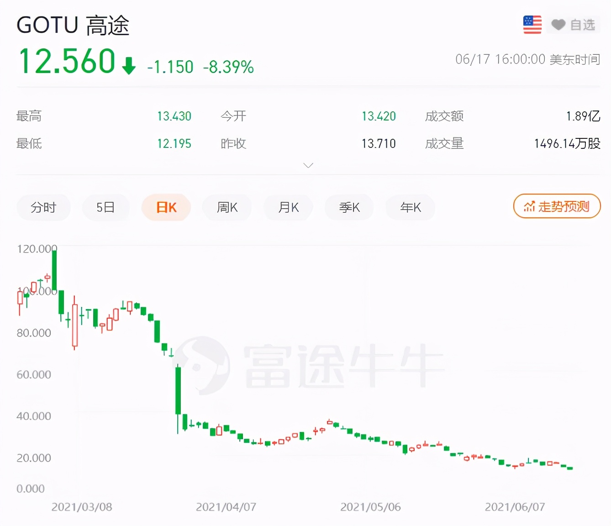Select the 季K quarterly candlestick tab

[x=349, y=207]
